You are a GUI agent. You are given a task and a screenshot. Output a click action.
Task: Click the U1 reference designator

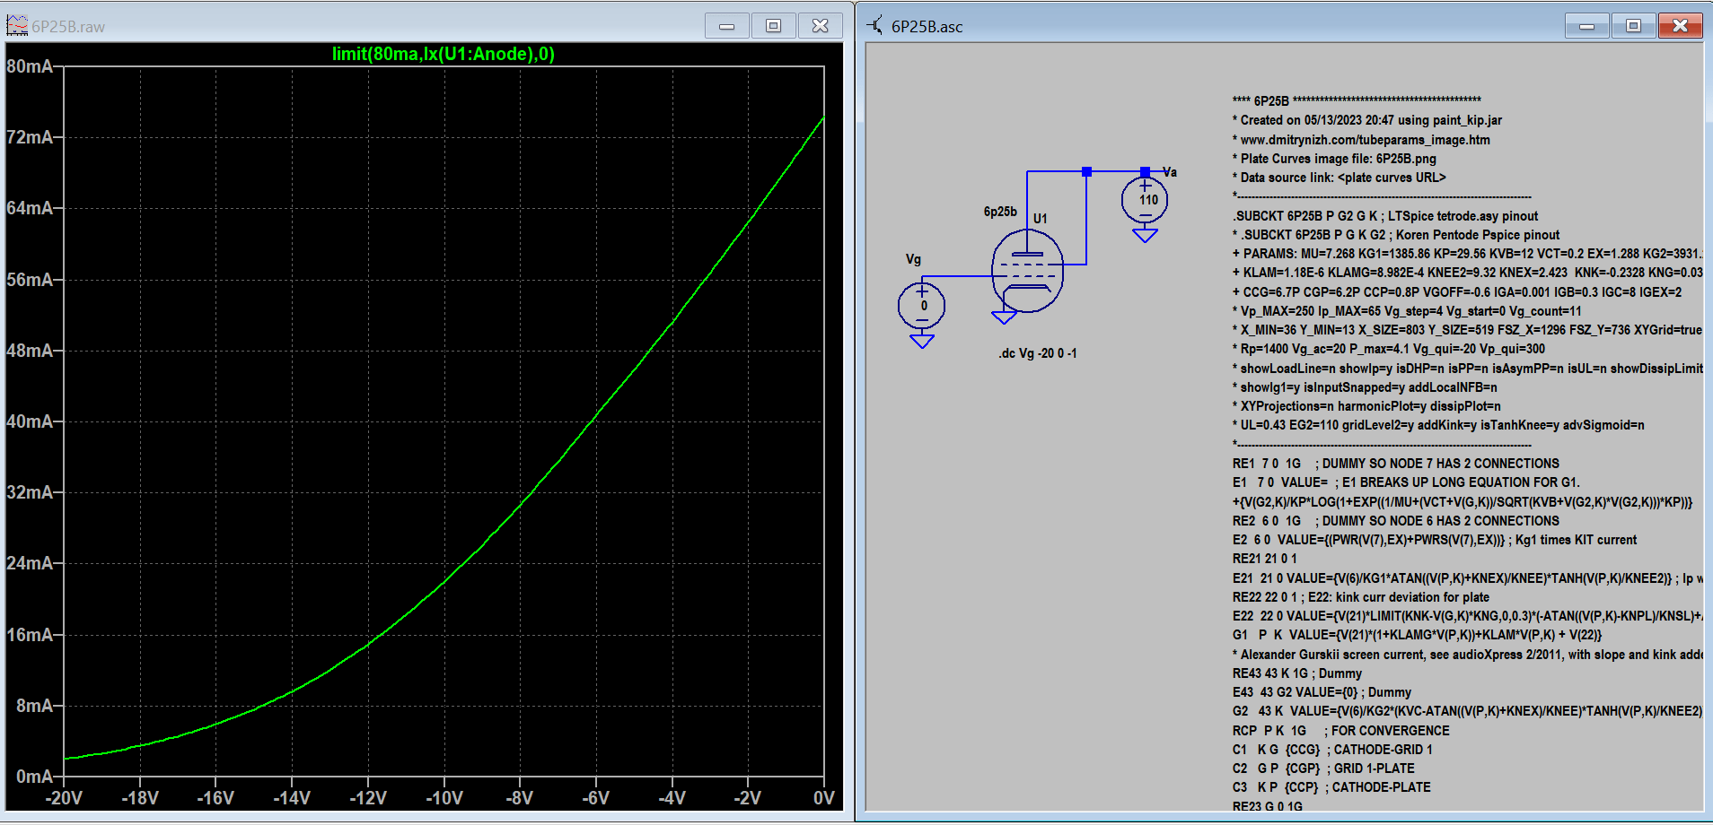[1041, 218]
